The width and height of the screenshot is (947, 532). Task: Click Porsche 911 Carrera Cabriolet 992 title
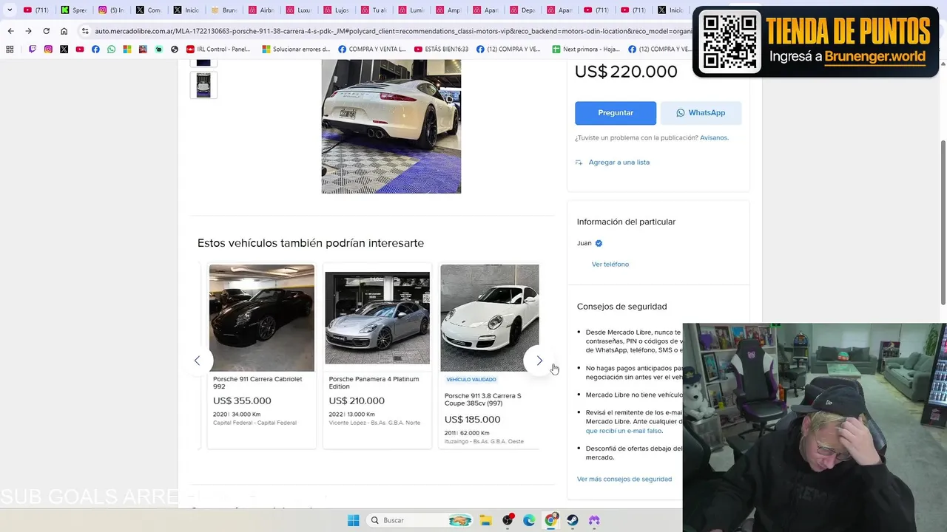coord(257,383)
